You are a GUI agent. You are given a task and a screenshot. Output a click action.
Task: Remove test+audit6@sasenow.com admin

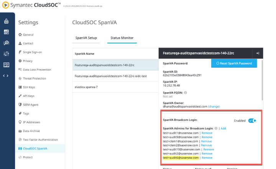point(207,158)
